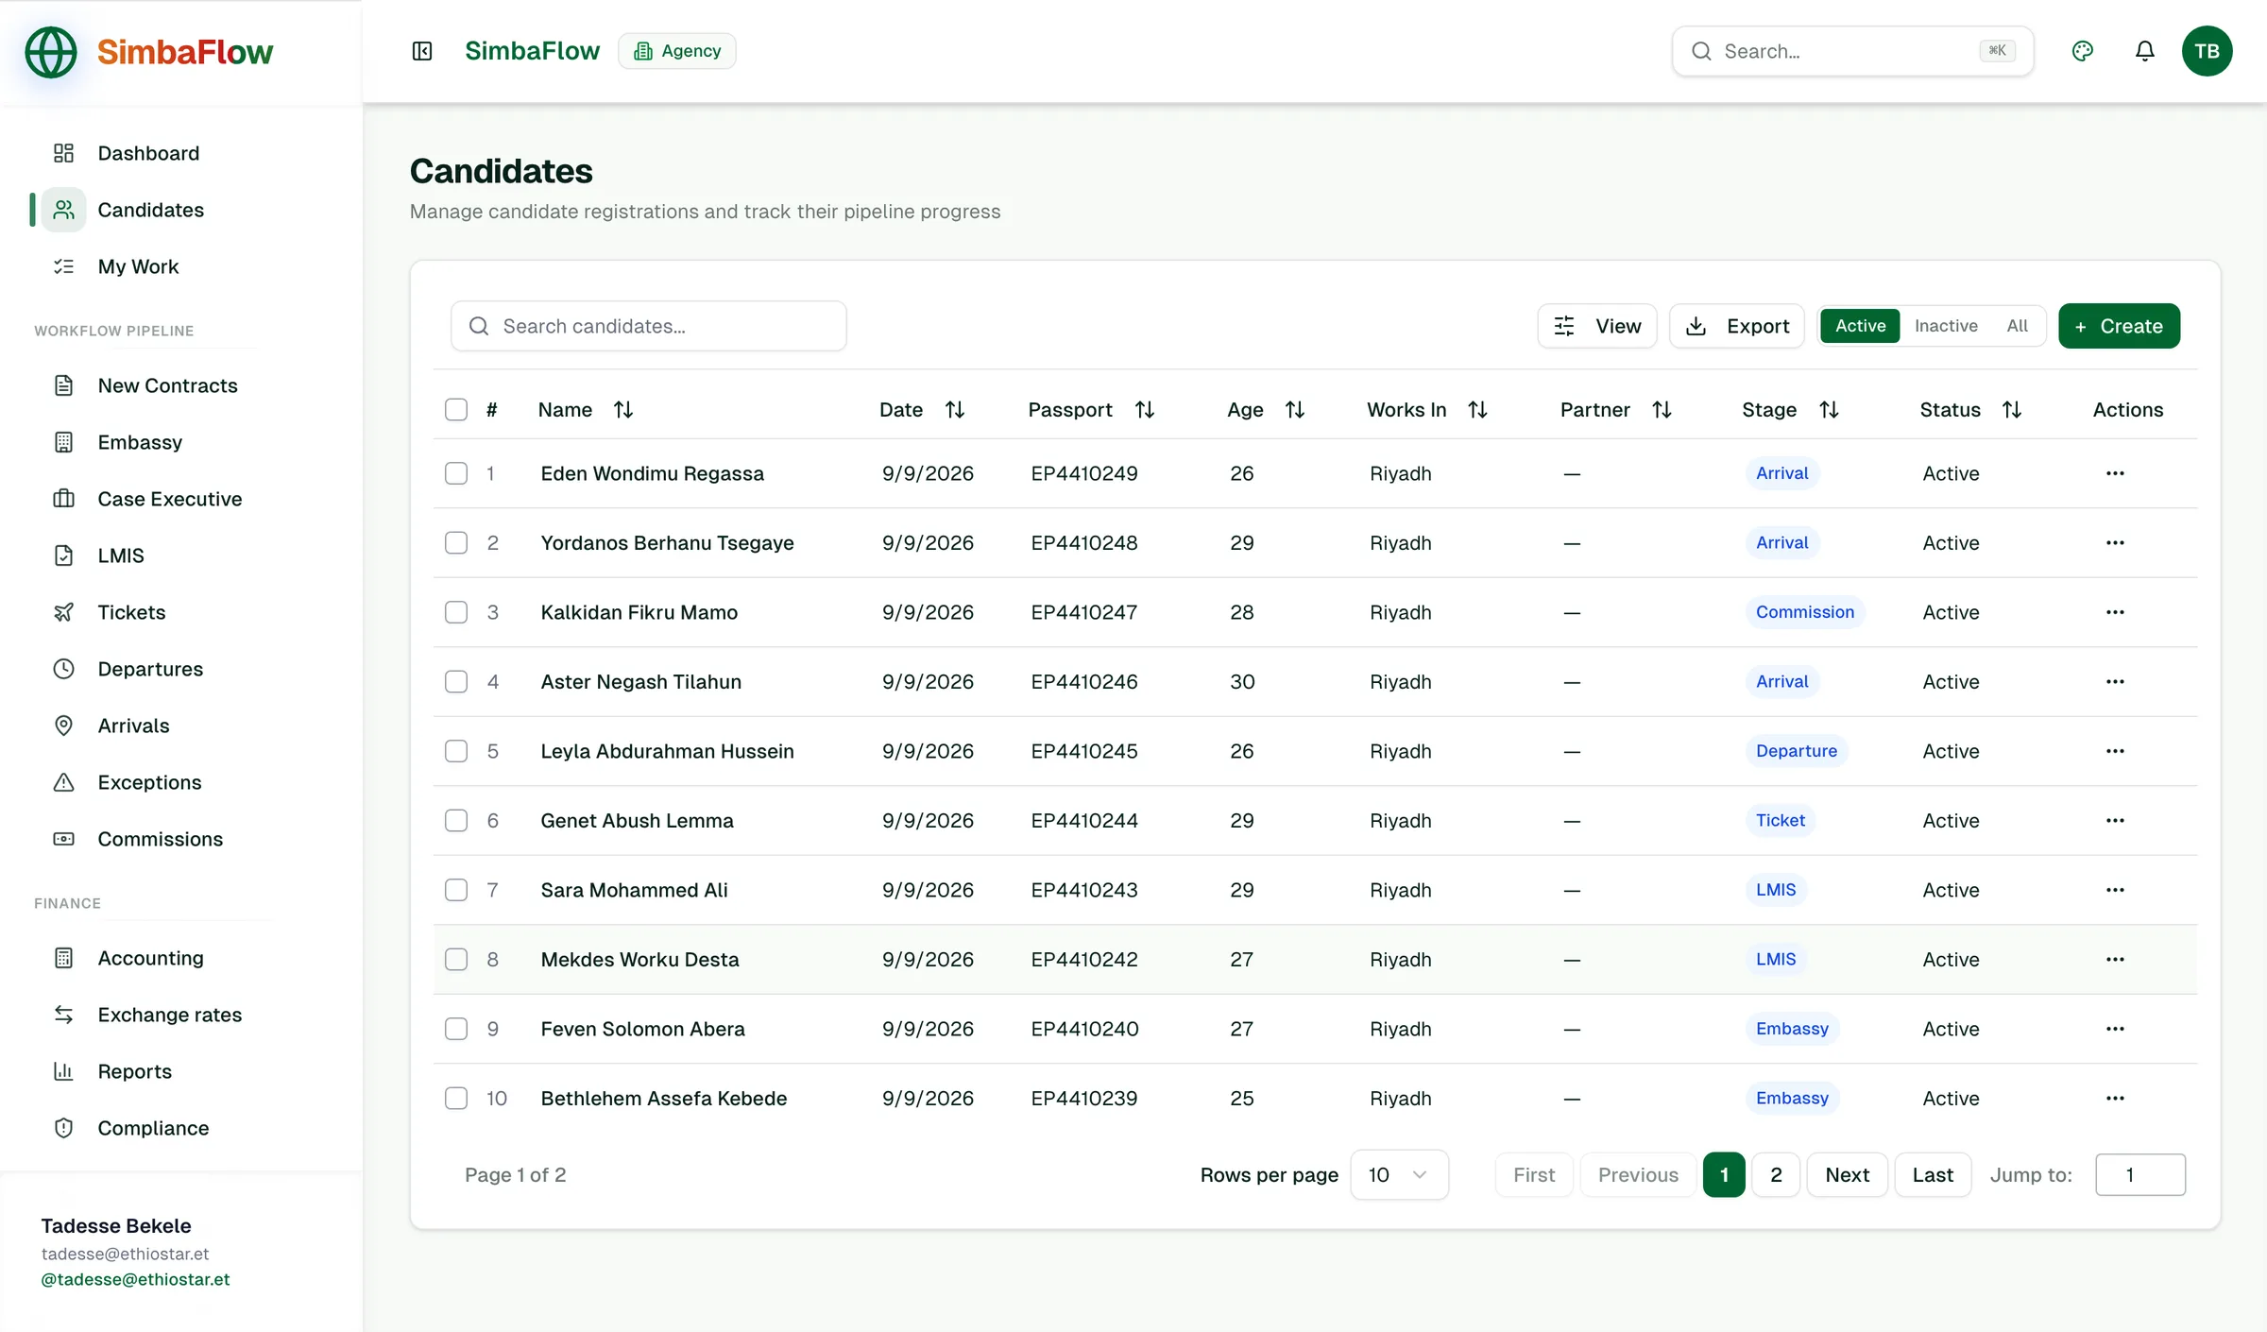Open New Contracts pipeline page

[167, 385]
